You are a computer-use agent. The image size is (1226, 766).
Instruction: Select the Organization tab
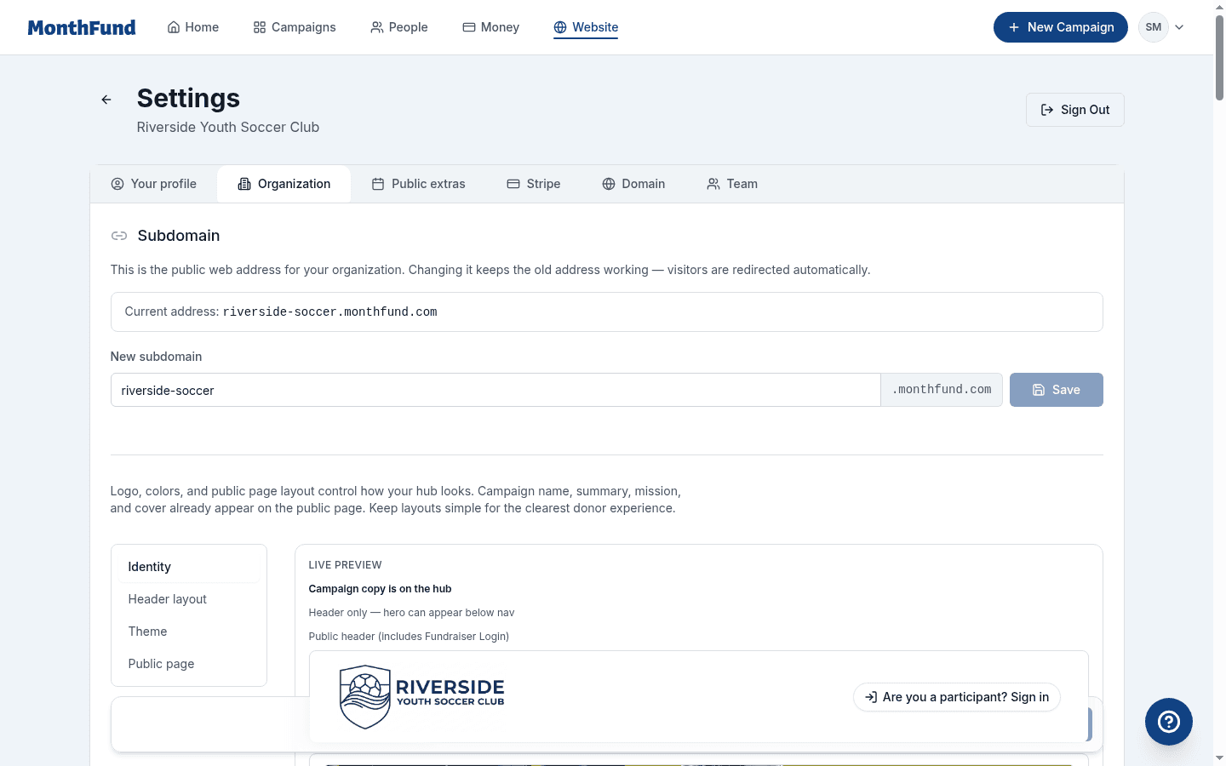284,184
